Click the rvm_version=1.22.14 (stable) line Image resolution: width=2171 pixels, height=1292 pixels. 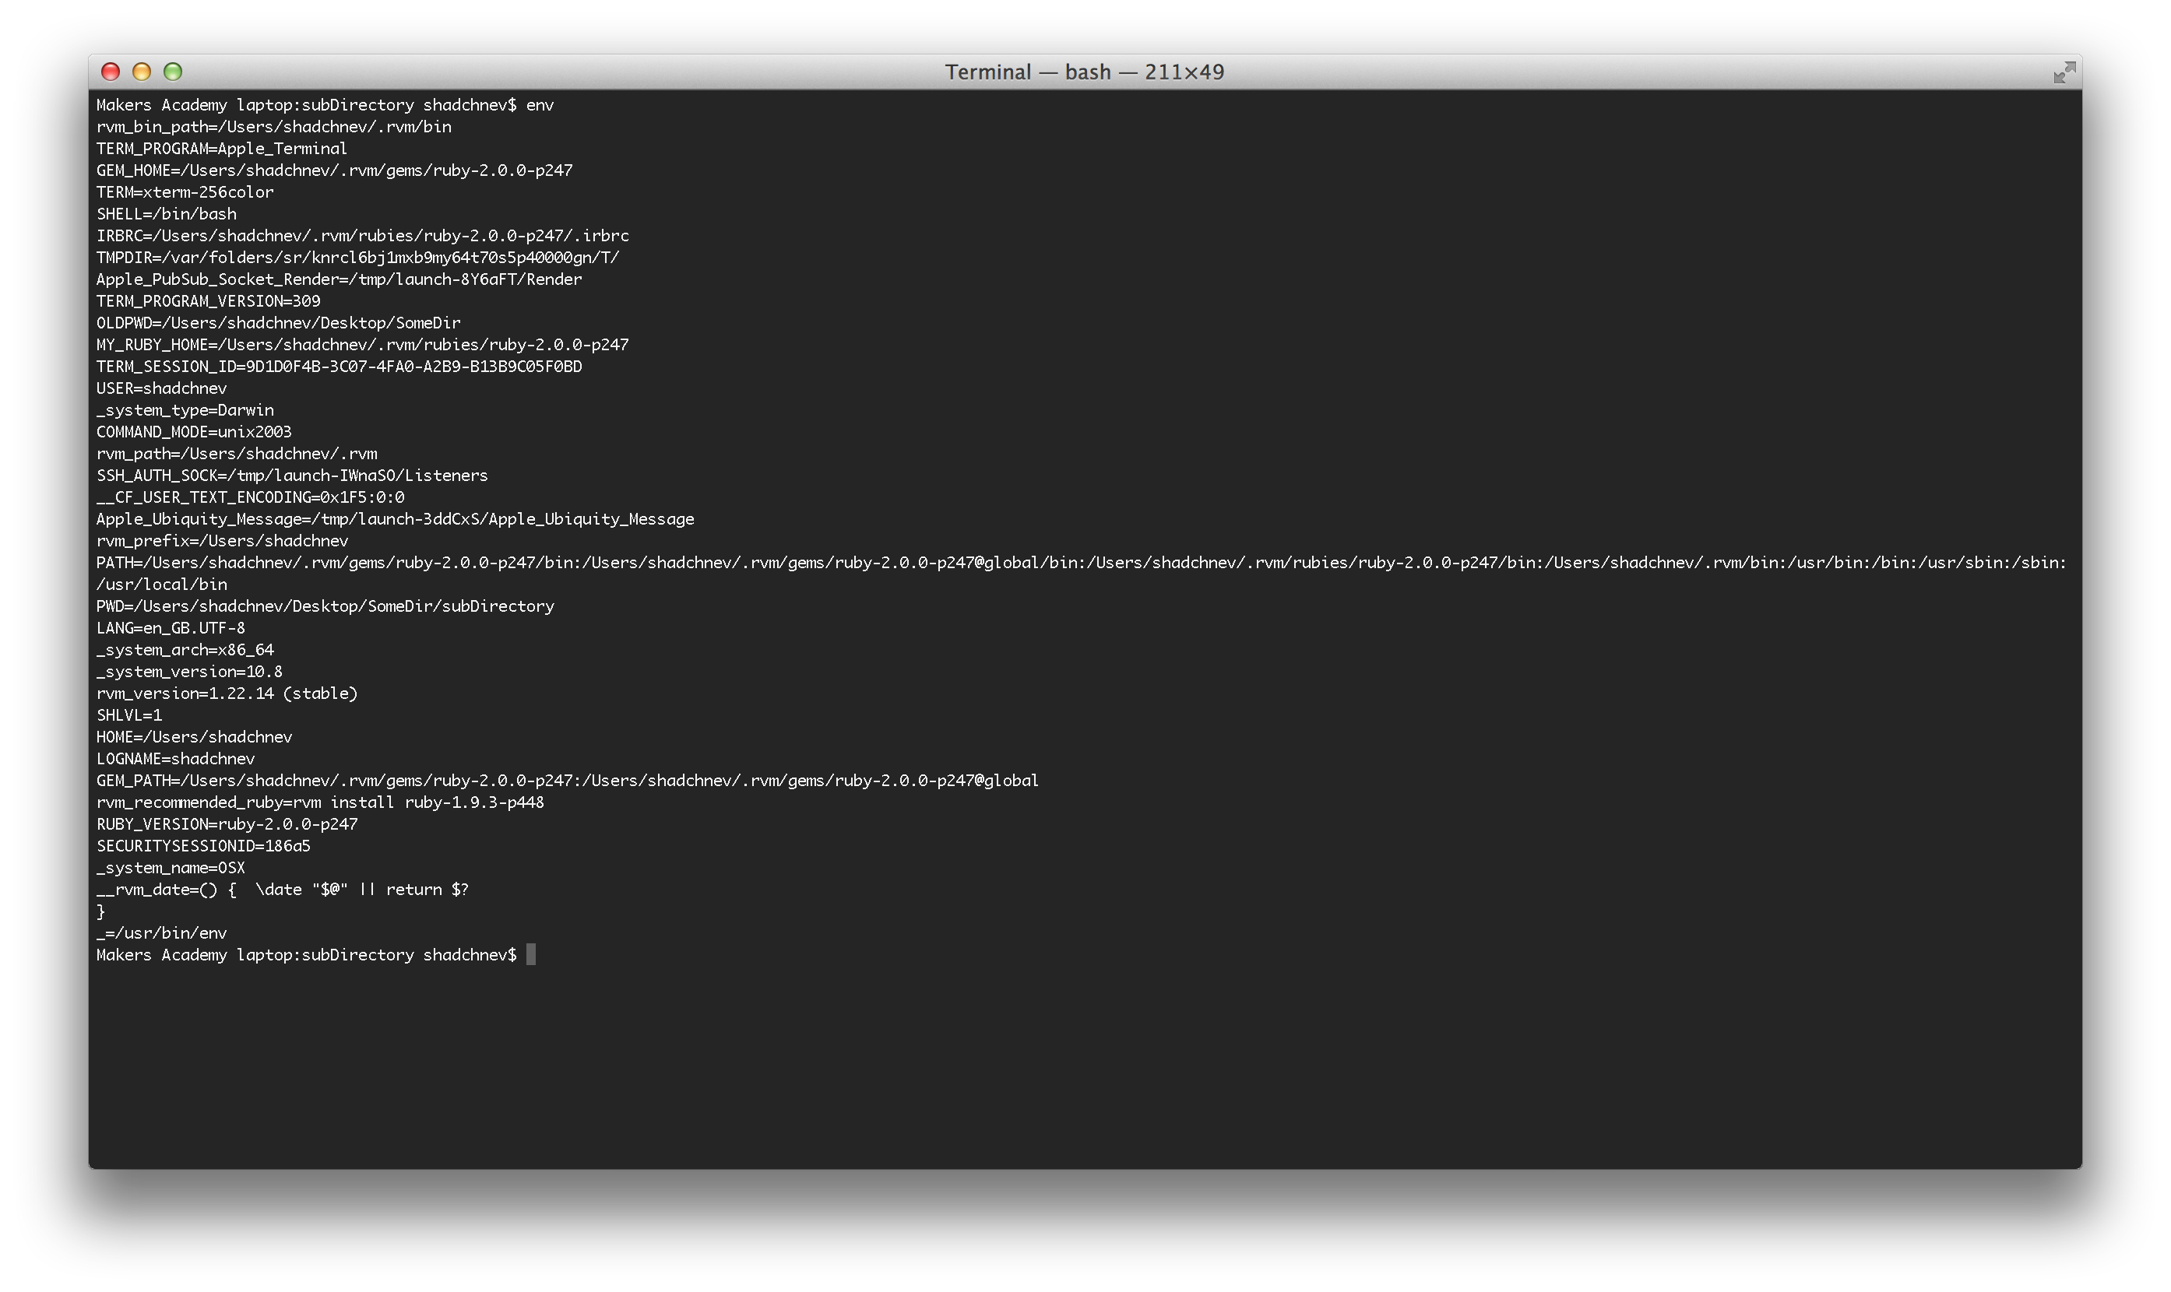click(227, 693)
